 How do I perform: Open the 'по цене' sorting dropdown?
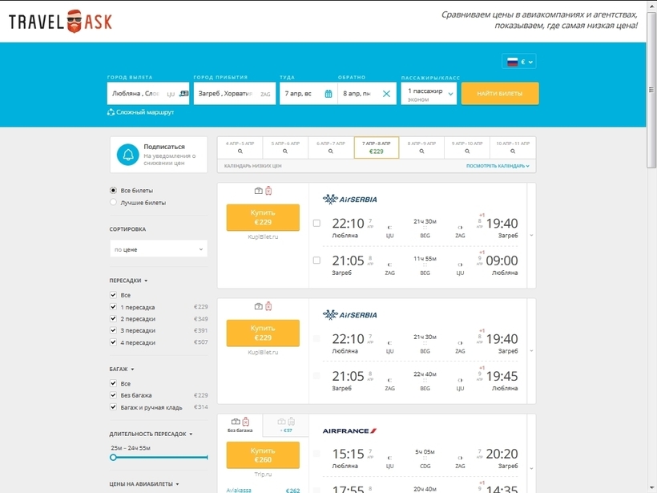[159, 249]
